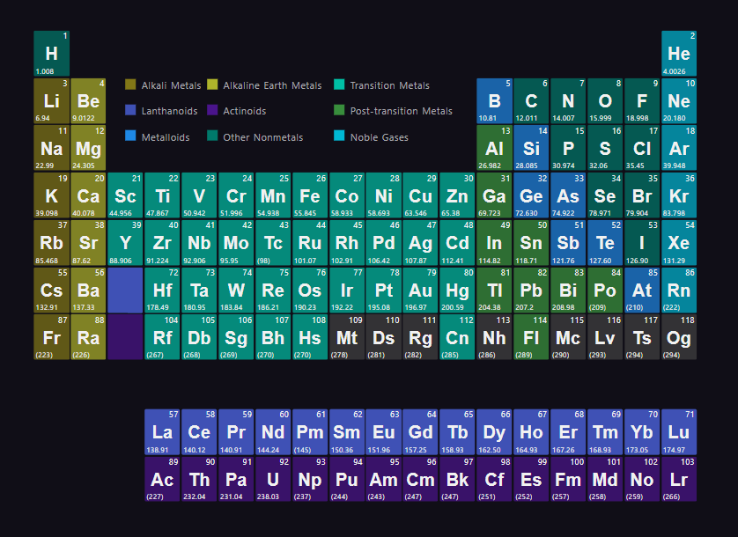Click the Silver (Ag) element tile

tap(420, 243)
